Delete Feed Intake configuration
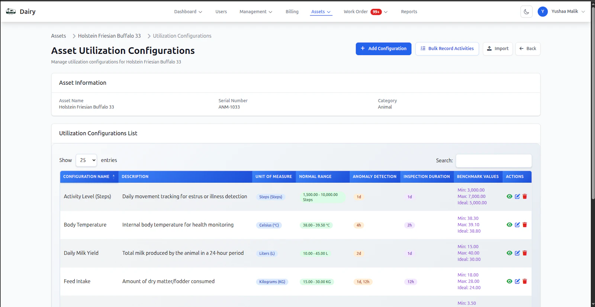Image resolution: width=595 pixels, height=307 pixels. click(525, 281)
